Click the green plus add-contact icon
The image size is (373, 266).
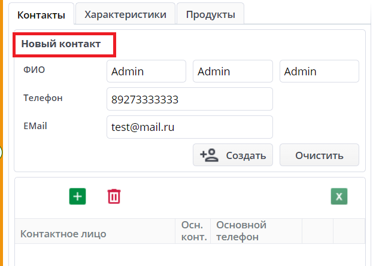coord(77,196)
